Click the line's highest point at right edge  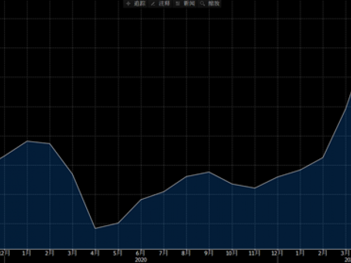tap(350, 93)
